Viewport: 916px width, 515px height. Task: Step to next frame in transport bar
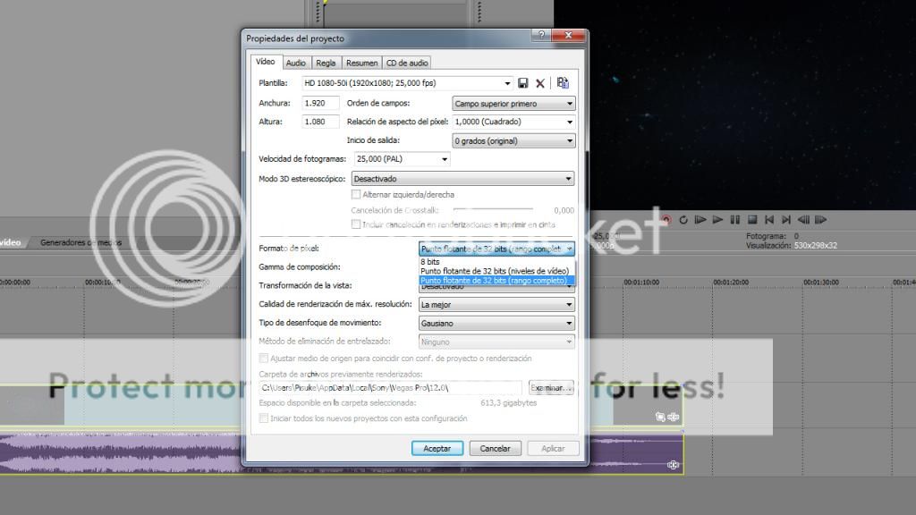[821, 220]
